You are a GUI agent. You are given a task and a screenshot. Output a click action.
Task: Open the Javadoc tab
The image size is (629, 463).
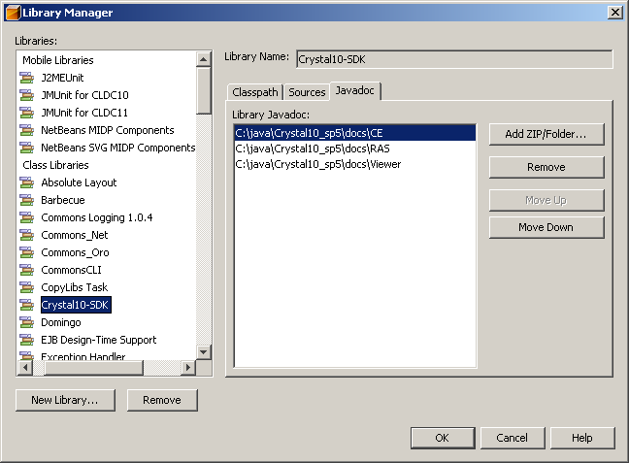[x=355, y=90]
